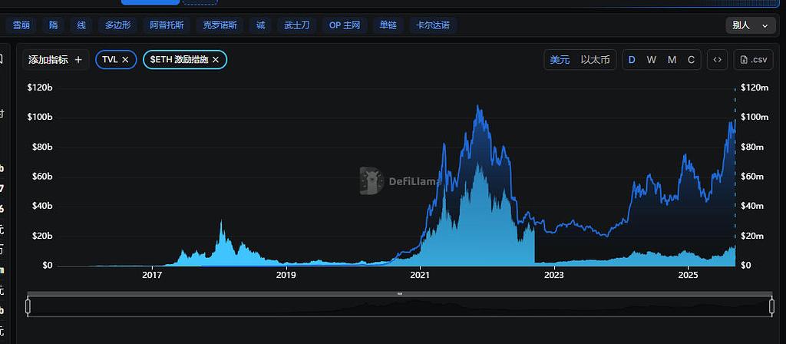The height and width of the screenshot is (344, 786).
Task: Open the 别人 chains dropdown
Action: click(x=750, y=25)
